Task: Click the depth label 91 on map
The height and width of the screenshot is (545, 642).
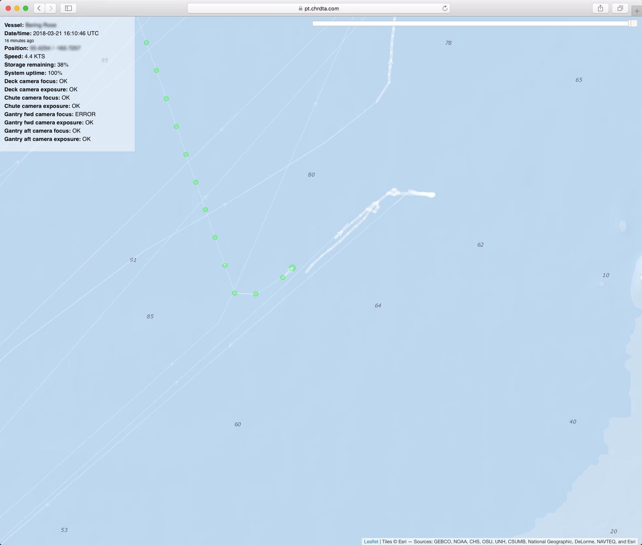Action: coord(133,260)
